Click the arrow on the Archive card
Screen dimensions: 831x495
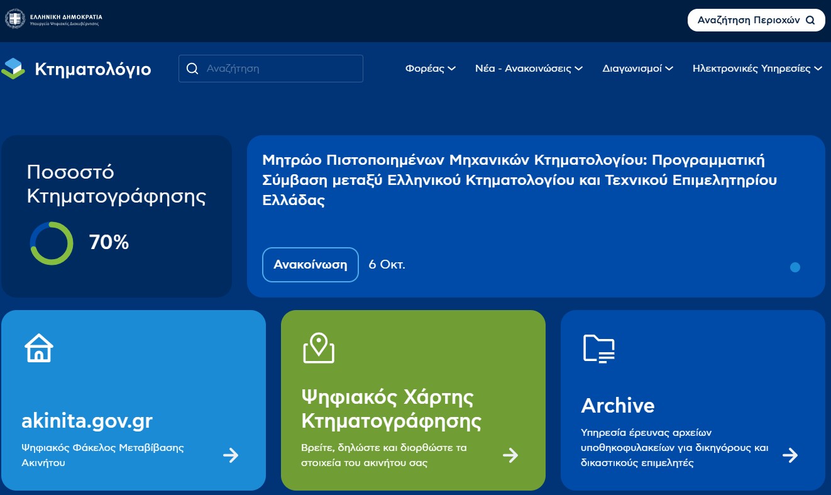click(x=790, y=455)
